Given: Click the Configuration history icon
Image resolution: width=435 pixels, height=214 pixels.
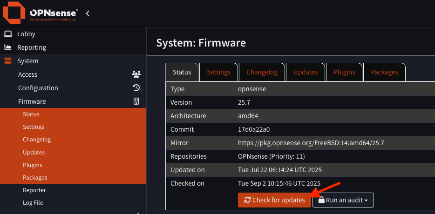Looking at the screenshot, I should (x=136, y=88).
